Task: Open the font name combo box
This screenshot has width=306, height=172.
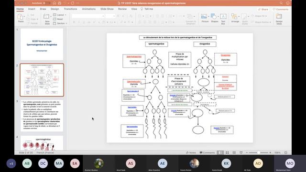Action: [88, 16]
